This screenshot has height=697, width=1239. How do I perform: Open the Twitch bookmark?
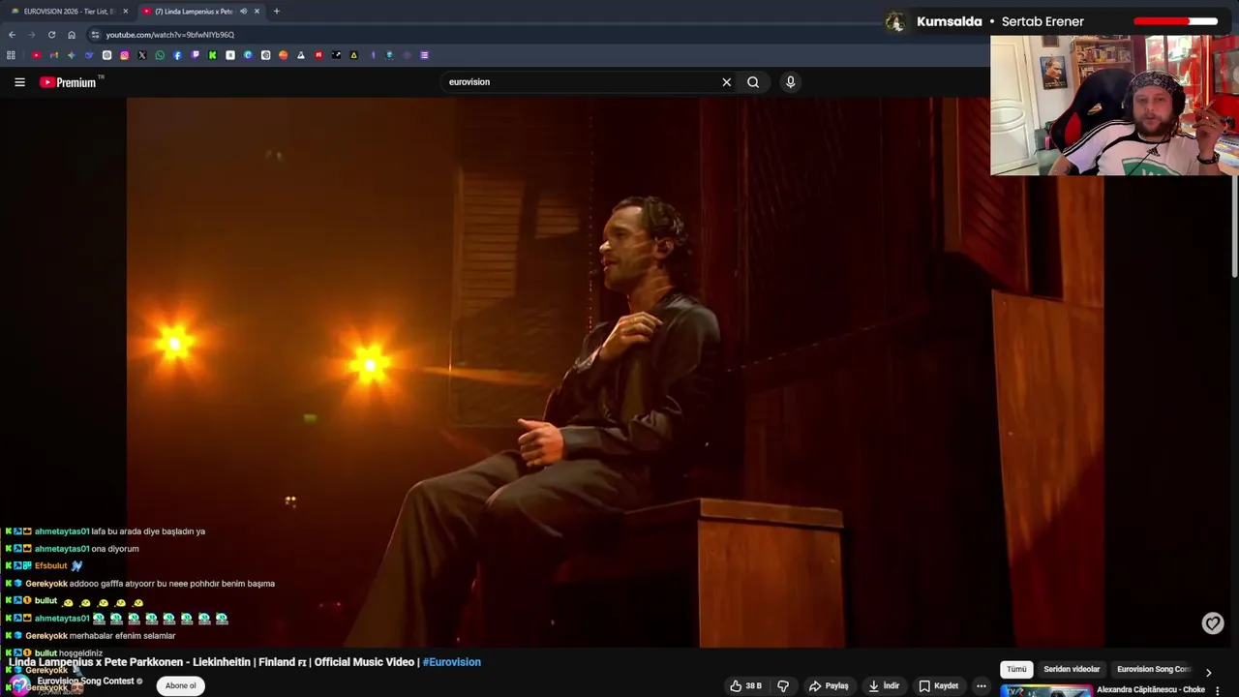[195, 55]
